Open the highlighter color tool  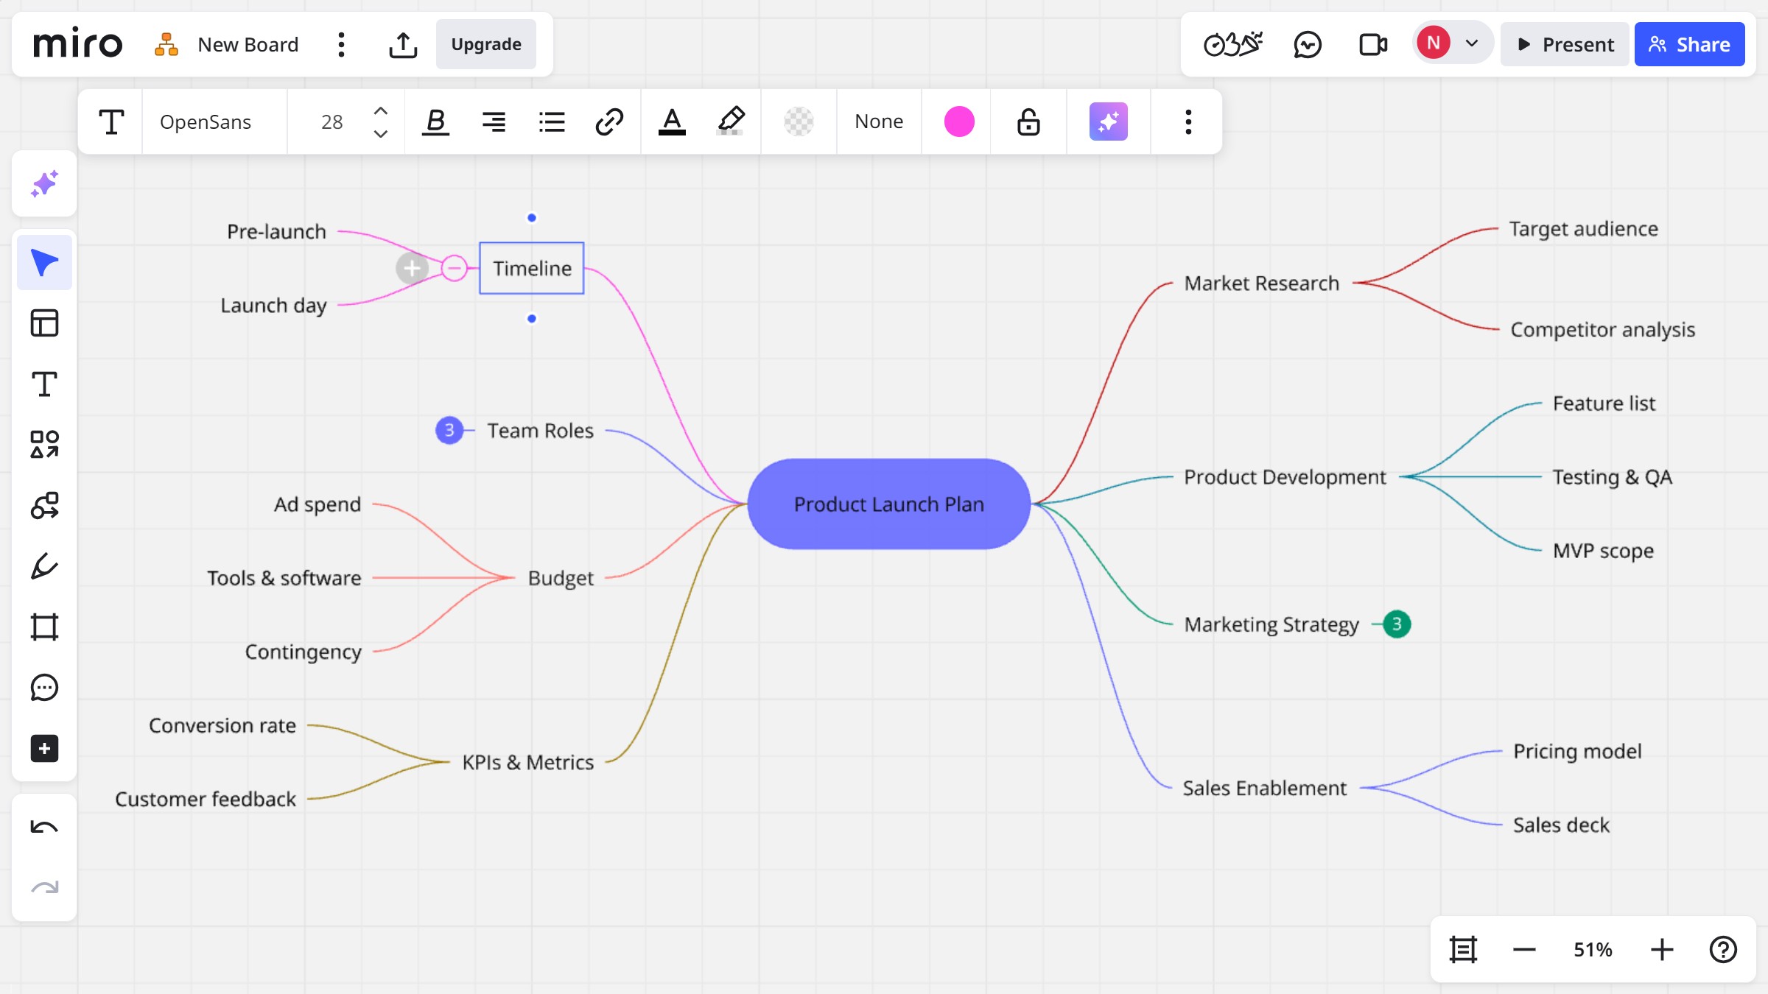click(731, 121)
